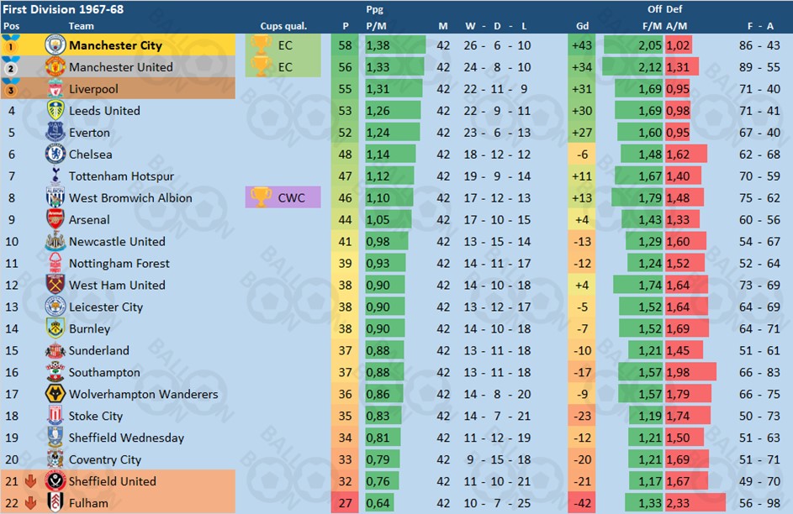The image size is (793, 514).
Task: Click Southampton's red 1,98 defence bar
Action: coord(690,372)
